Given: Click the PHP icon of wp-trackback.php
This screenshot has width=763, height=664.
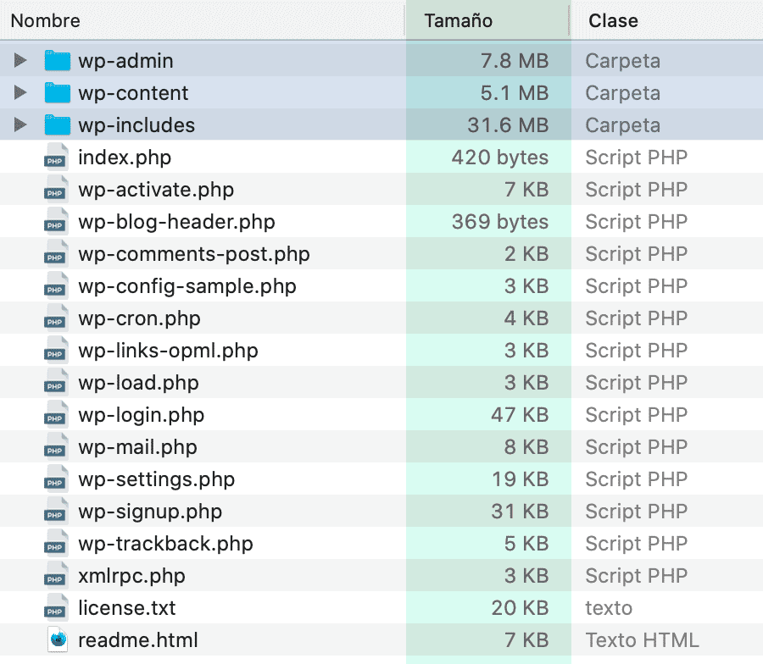Looking at the screenshot, I should [x=55, y=544].
